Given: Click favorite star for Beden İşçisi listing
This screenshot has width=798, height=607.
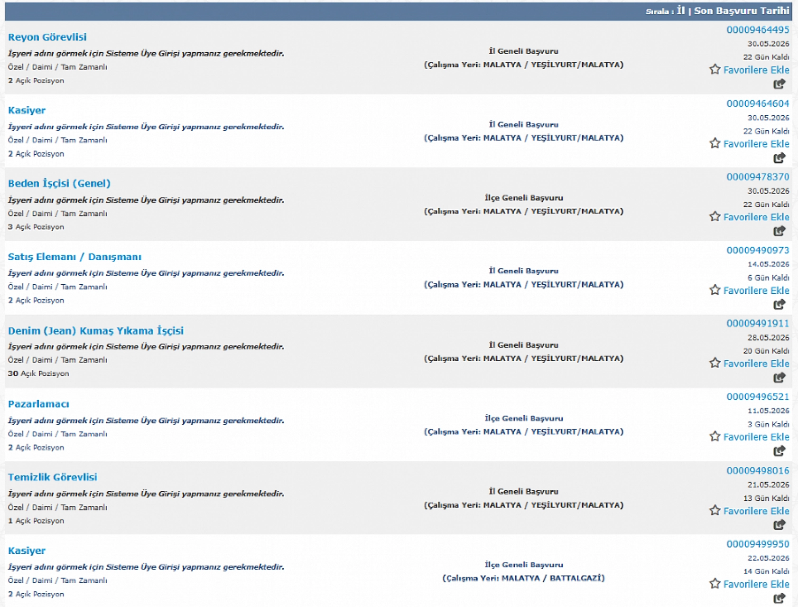Looking at the screenshot, I should 715,216.
